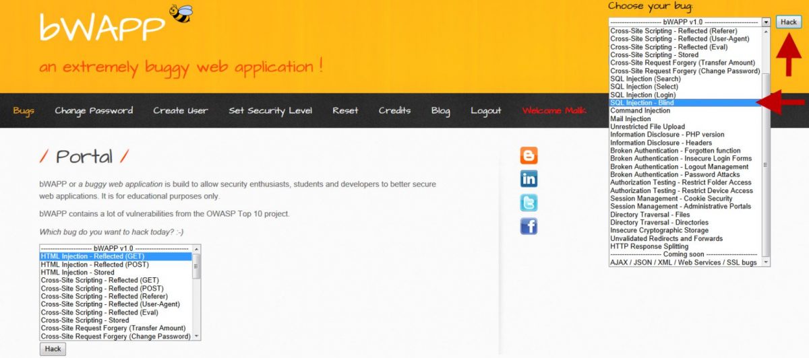
Task: Click Portal listbox scrollbar up arrow
Action: point(196,248)
